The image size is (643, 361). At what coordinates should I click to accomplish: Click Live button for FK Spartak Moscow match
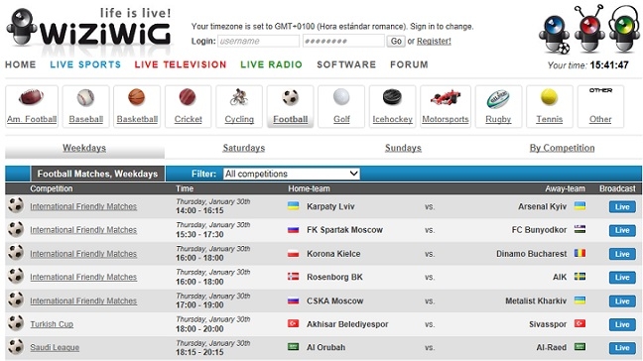tap(622, 230)
